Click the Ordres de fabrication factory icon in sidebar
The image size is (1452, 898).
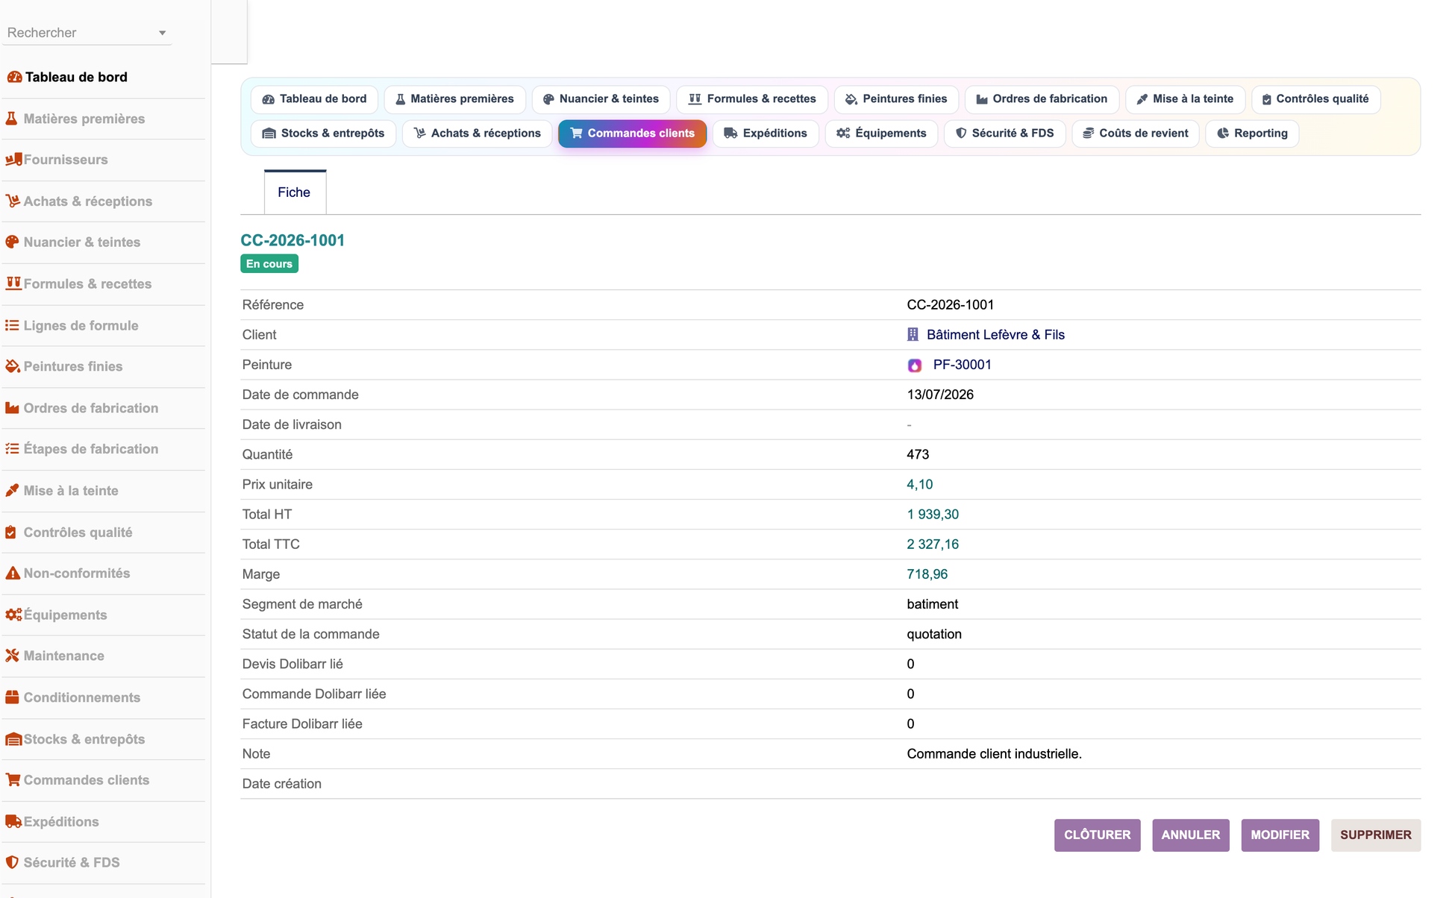(12, 408)
